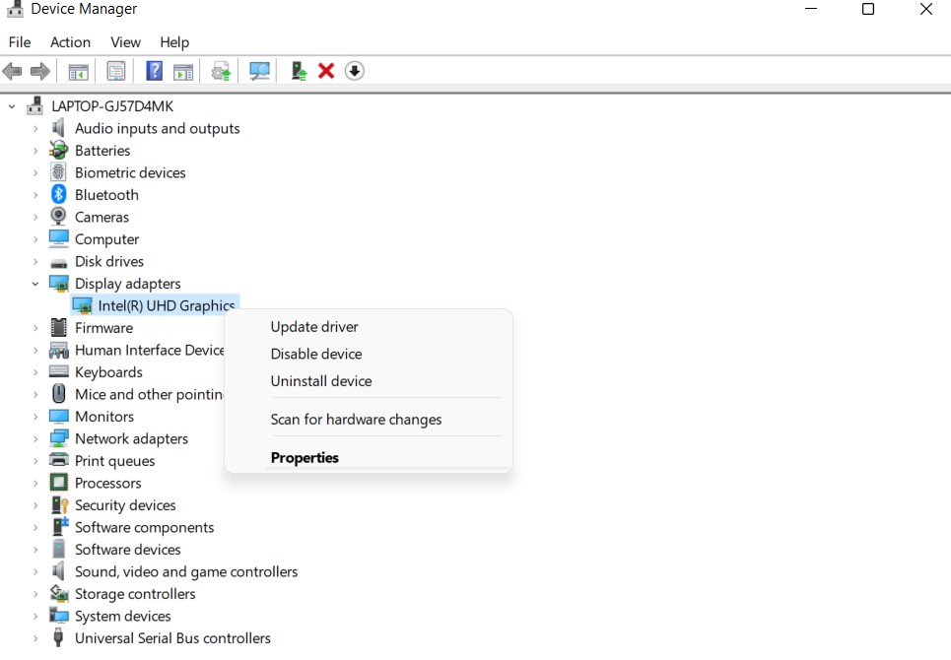Click the Properties toolbar icon
Screen dimensions: 951x660
point(116,71)
